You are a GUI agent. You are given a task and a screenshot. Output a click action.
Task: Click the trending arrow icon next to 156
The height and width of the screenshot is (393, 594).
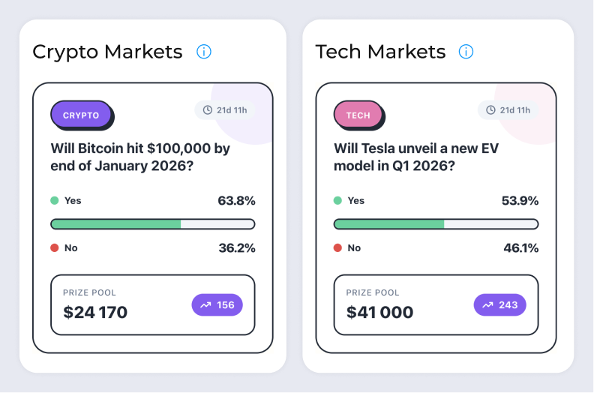tap(204, 305)
